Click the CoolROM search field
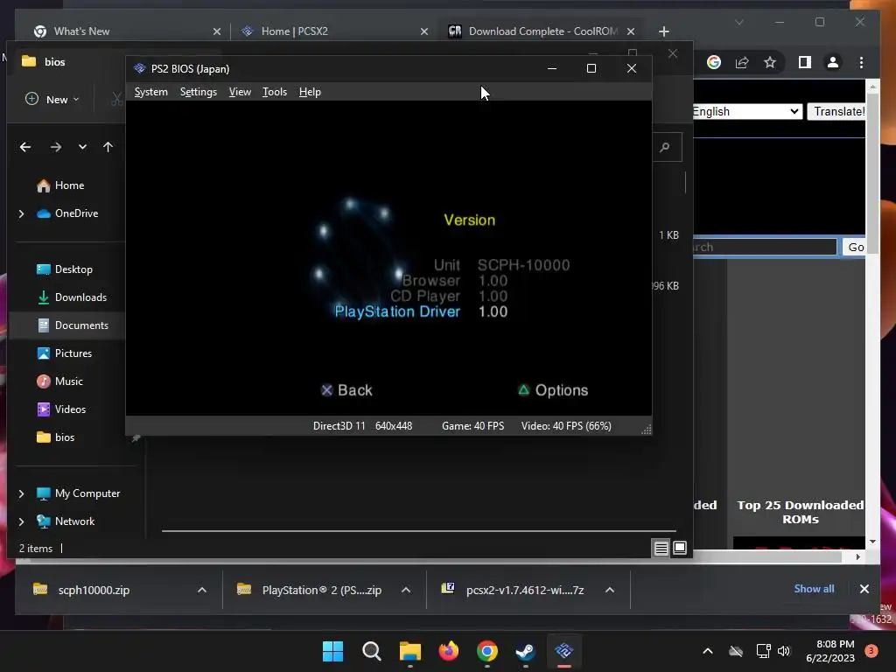The height and width of the screenshot is (672, 896). tap(765, 247)
